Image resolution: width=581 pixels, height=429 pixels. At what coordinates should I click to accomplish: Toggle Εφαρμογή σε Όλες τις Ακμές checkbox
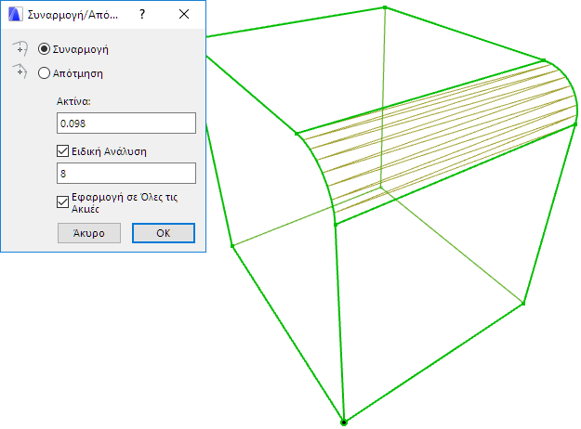point(62,202)
